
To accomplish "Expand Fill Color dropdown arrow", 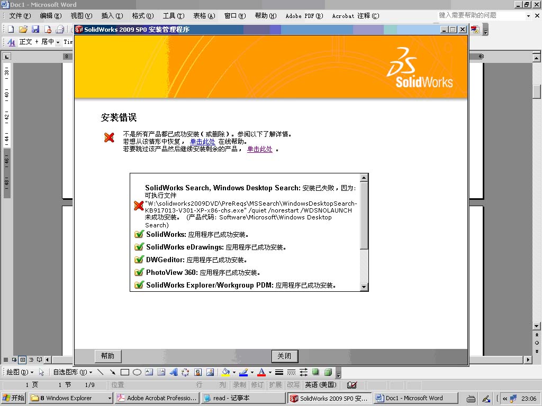I will (234, 372).
